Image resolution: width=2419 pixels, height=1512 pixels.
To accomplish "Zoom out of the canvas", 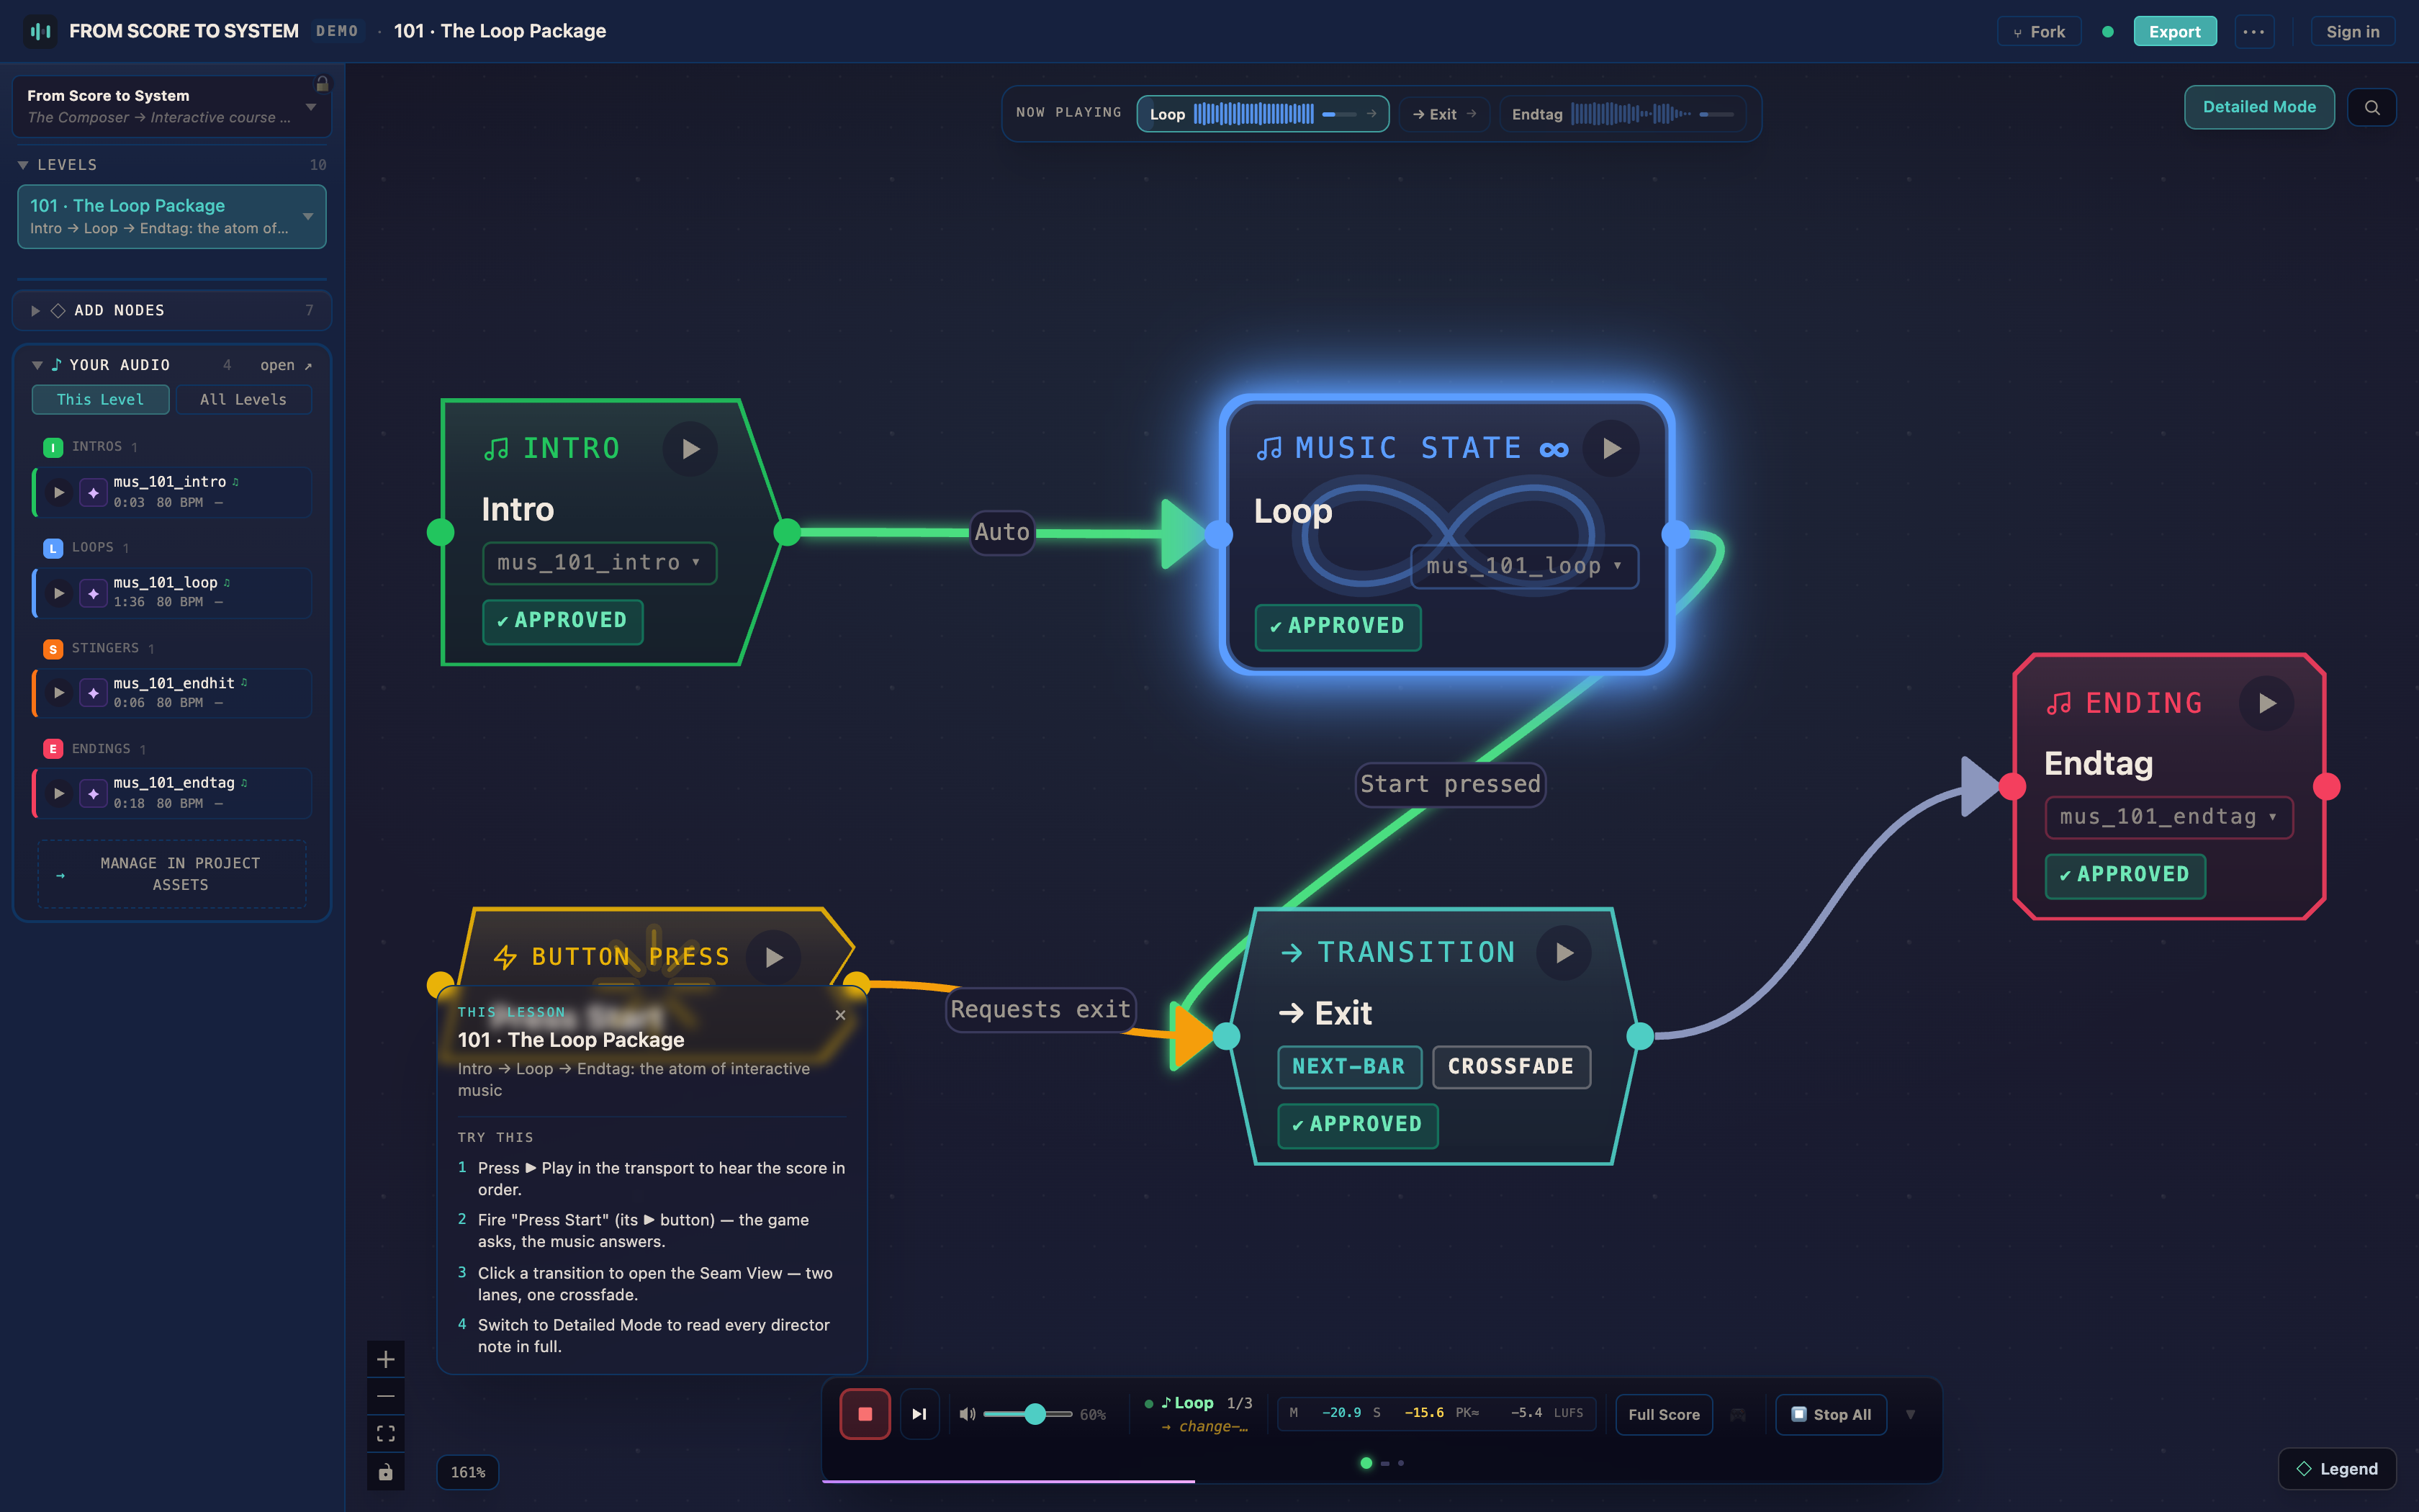I will coord(386,1396).
